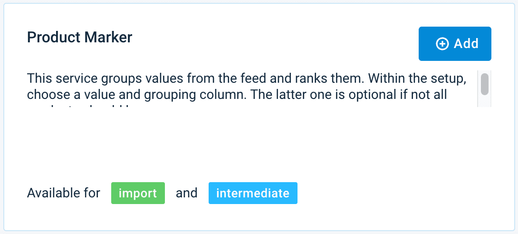Select the blue intermediate tag
518x234 pixels.
click(253, 193)
